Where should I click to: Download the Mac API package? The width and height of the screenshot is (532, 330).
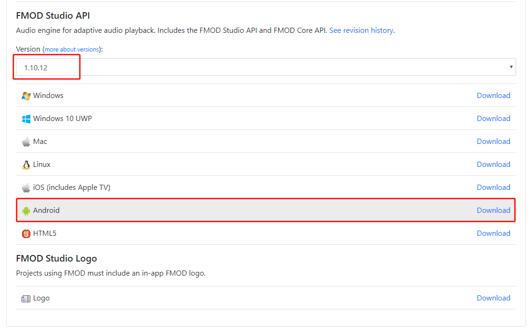click(493, 141)
